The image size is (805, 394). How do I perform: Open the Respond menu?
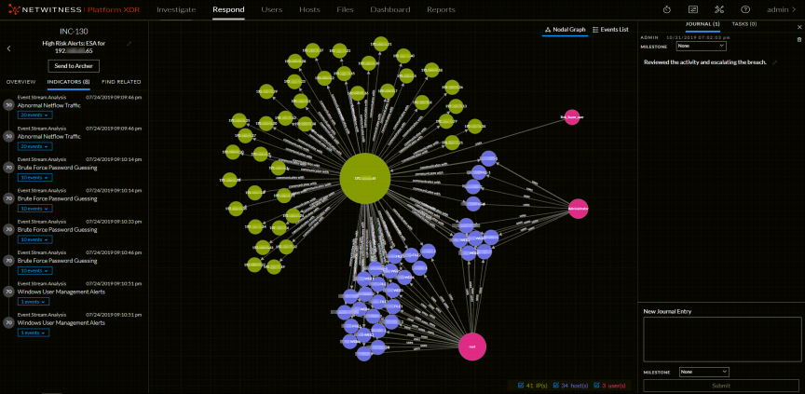[228, 9]
